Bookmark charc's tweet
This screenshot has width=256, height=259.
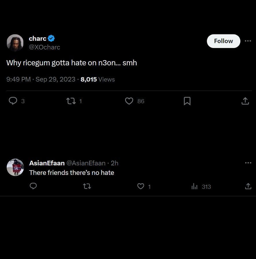click(x=187, y=101)
